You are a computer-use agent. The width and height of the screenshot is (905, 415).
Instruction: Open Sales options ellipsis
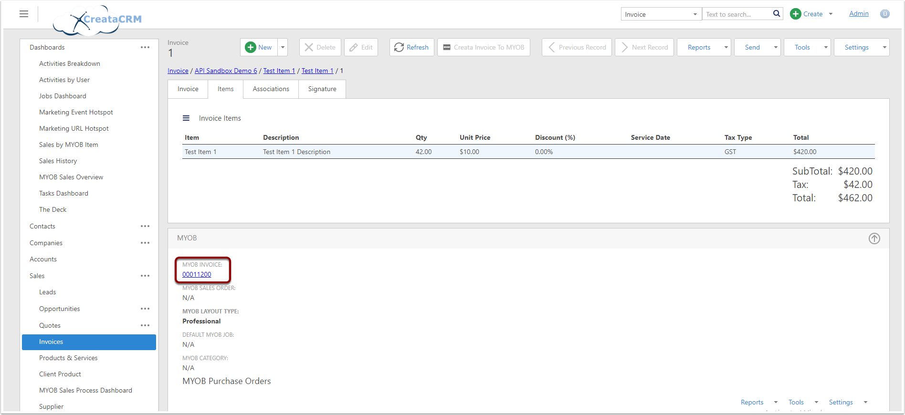[145, 276]
